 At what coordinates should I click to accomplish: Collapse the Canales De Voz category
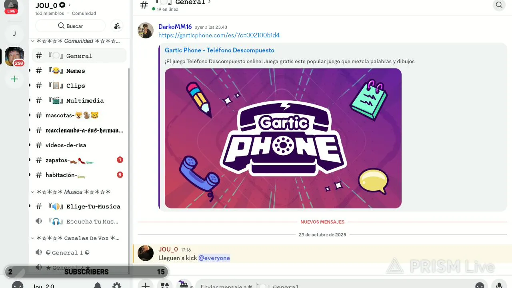(x=76, y=238)
